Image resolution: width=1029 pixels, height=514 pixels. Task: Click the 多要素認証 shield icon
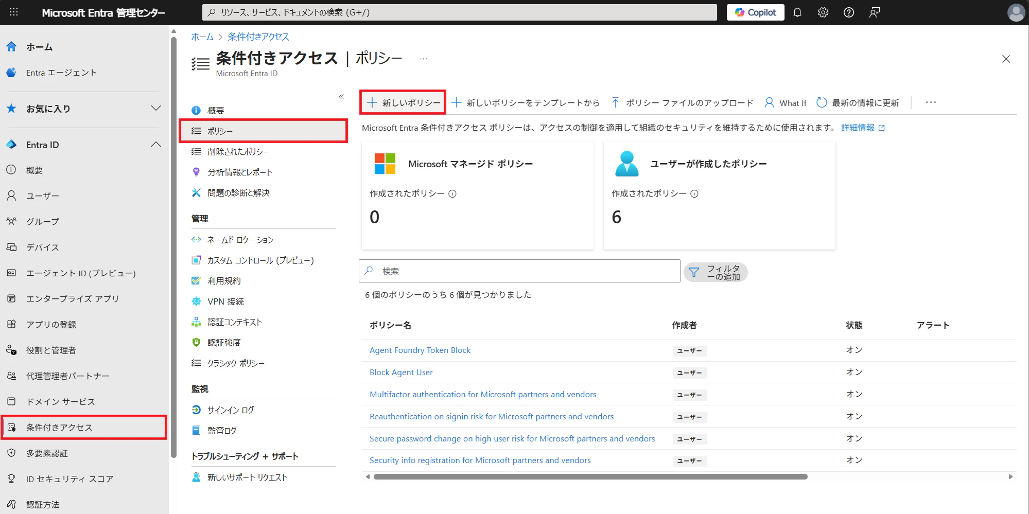pos(11,453)
